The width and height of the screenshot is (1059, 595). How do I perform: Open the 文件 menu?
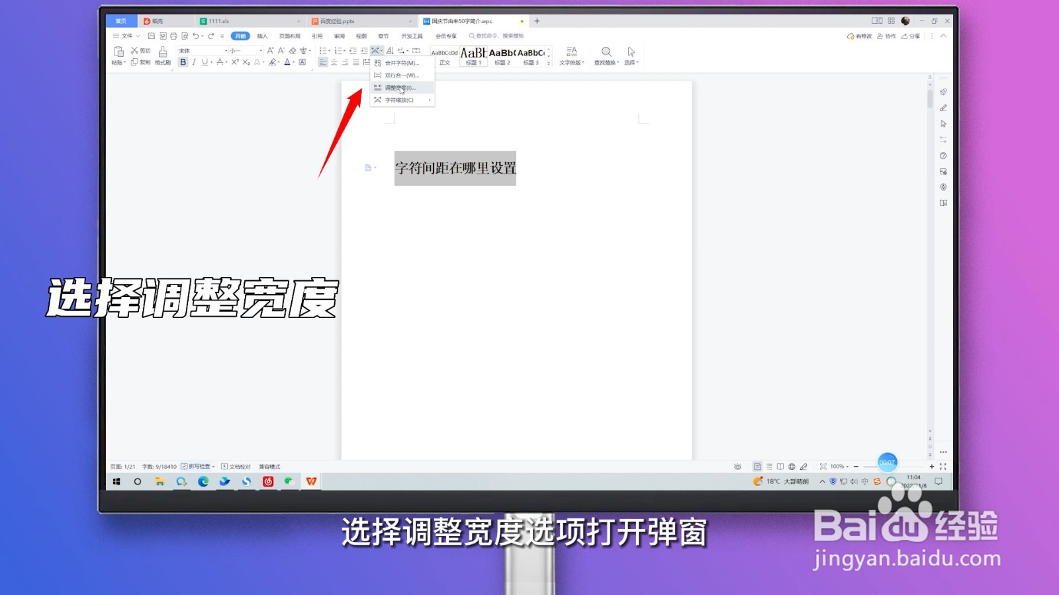pyautogui.click(x=126, y=36)
